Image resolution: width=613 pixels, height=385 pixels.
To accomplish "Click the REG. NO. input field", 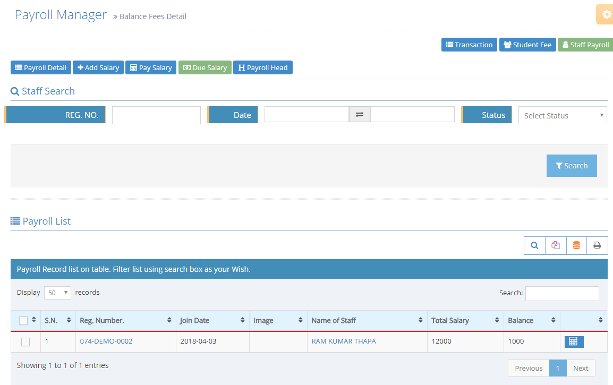I will coord(156,115).
